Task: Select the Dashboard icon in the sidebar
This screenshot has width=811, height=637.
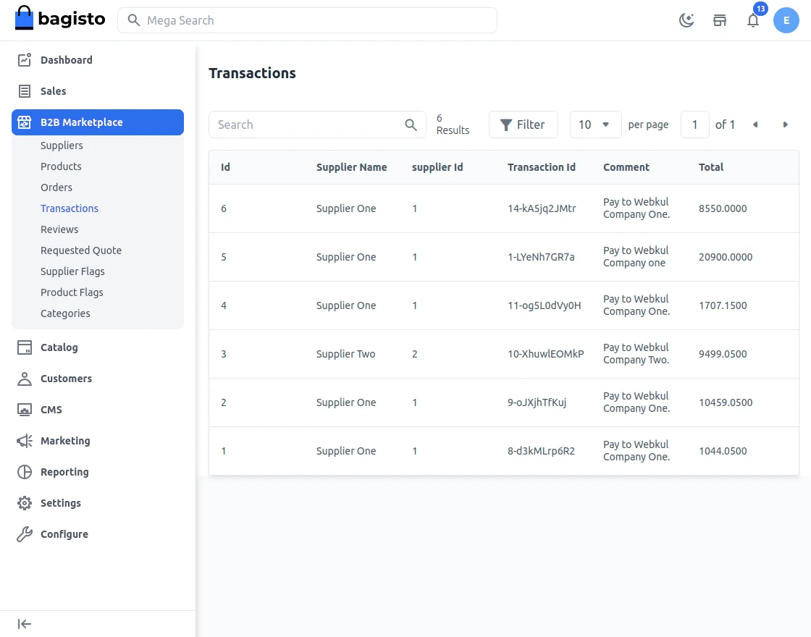Action: [24, 60]
